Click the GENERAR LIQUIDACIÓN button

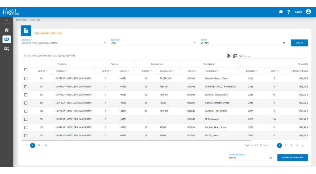click(293, 157)
